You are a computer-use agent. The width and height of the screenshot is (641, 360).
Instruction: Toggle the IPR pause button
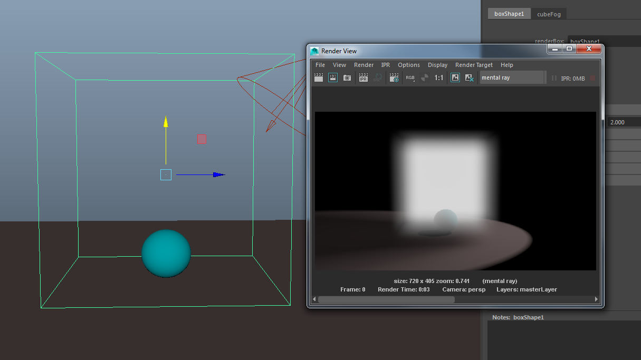554,78
